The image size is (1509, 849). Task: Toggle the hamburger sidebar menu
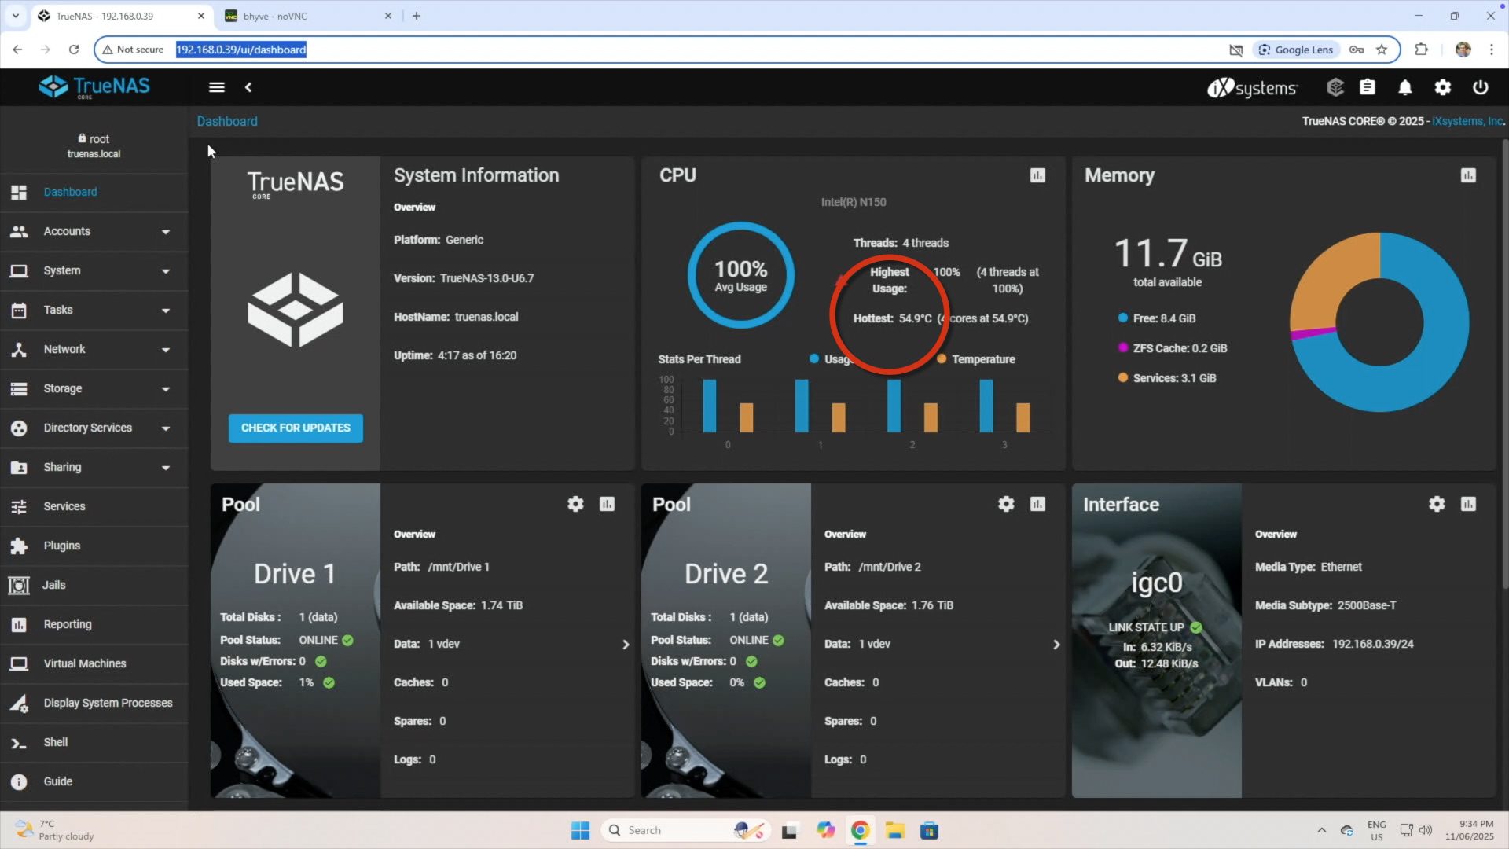tap(217, 87)
